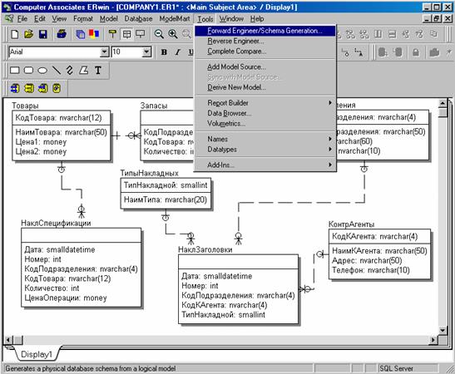This screenshot has width=455, height=374.
Task: Open the Model menu
Action: point(109,19)
